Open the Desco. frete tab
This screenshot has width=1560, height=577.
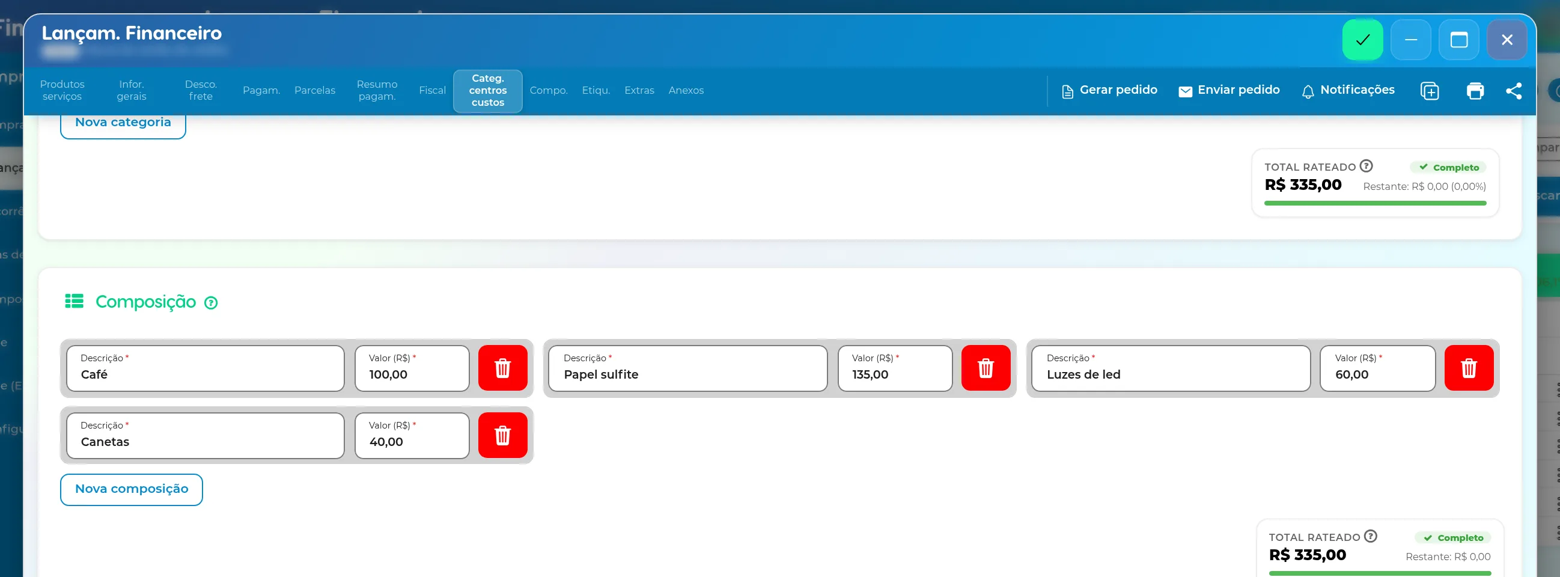click(x=201, y=90)
